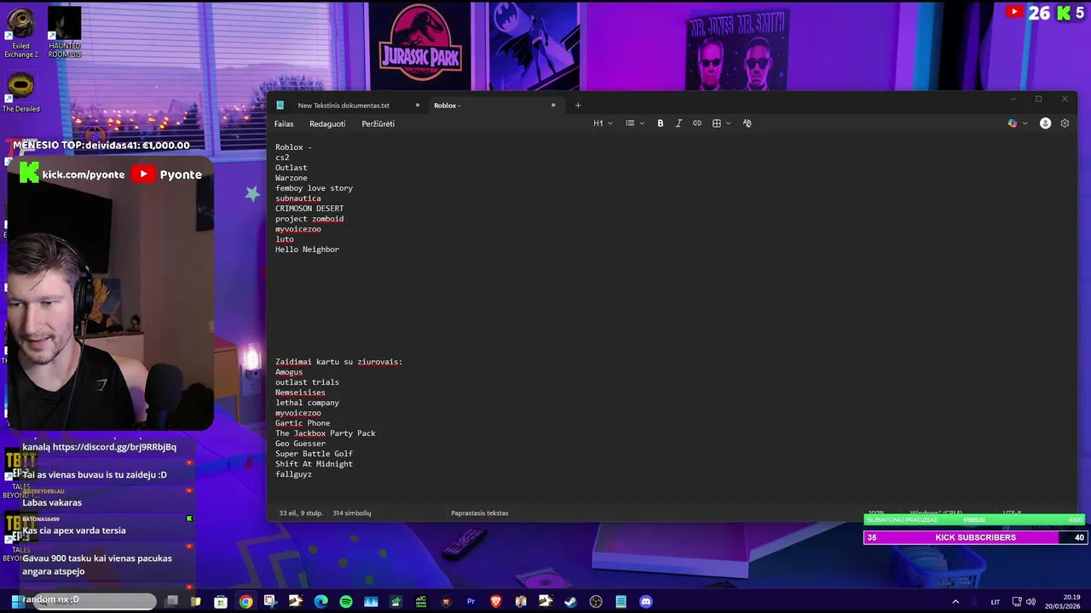Insert a link with the link icon
Image resolution: width=1091 pixels, height=613 pixels.
coord(697,123)
